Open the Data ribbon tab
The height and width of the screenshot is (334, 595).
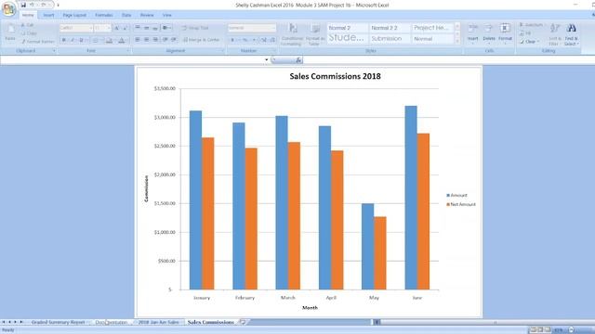(126, 15)
